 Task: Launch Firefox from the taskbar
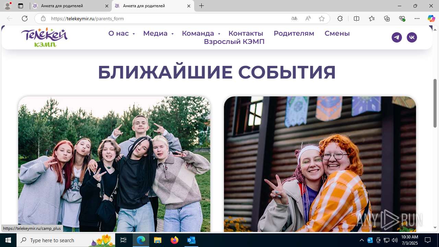pyautogui.click(x=175, y=240)
